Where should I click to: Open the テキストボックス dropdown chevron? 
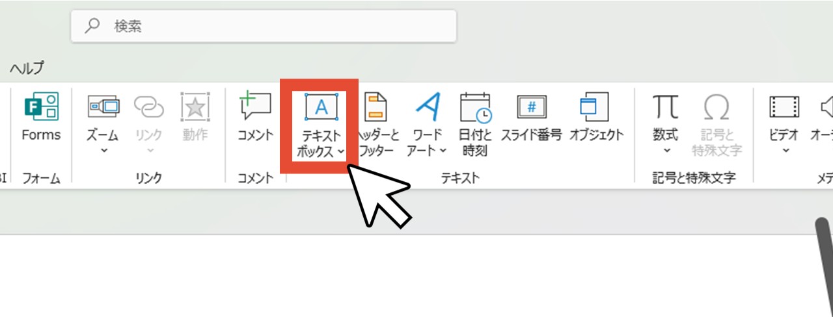[341, 151]
